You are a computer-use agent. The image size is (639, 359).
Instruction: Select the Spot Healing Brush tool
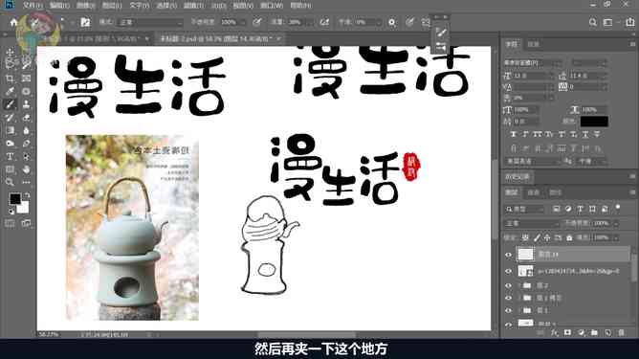(x=26, y=91)
